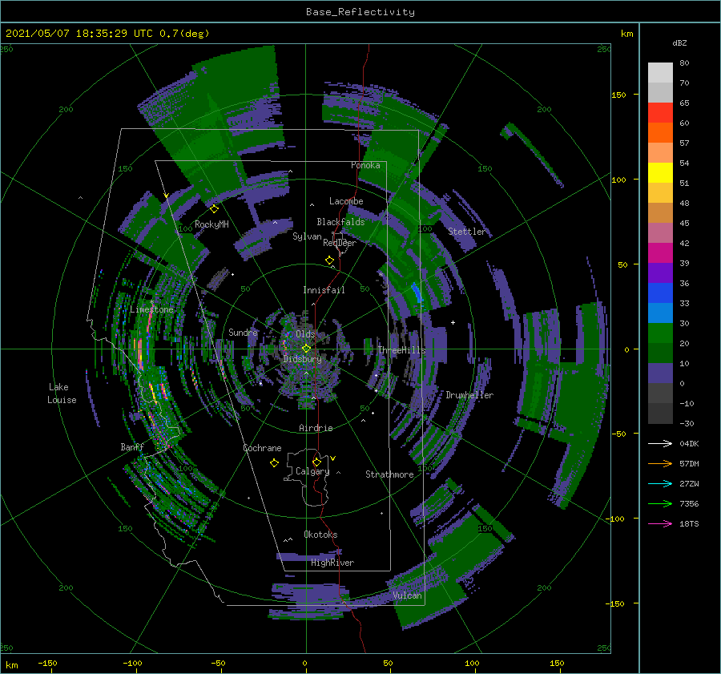Click the Cochrane label

(262, 448)
